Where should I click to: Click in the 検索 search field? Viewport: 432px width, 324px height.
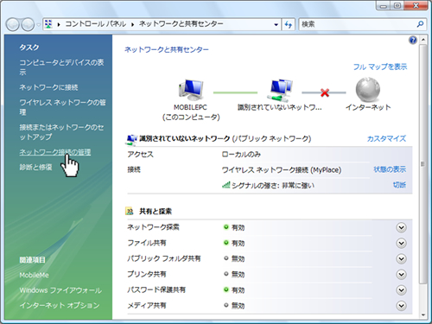[358, 24]
